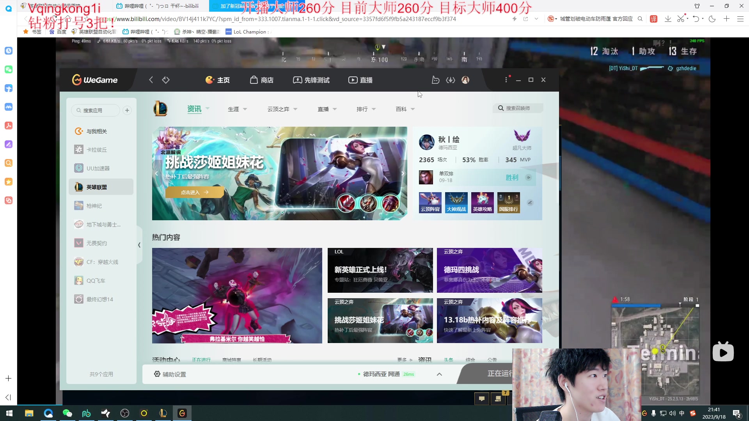Open a new browser tab with plus

726,19
